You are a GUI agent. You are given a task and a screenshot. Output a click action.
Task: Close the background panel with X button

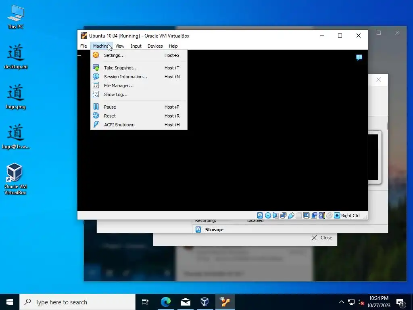coord(378,80)
